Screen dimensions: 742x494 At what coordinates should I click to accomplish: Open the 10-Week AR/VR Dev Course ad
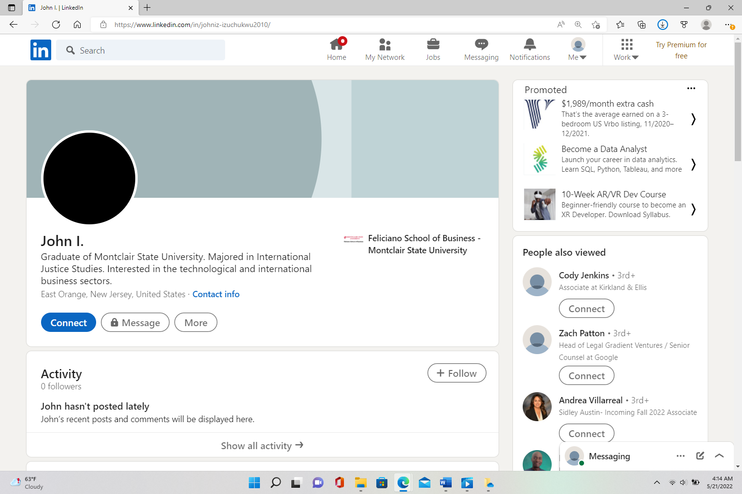tap(614, 194)
